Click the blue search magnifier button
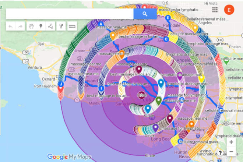This screenshot has width=243, height=162. 145,14
